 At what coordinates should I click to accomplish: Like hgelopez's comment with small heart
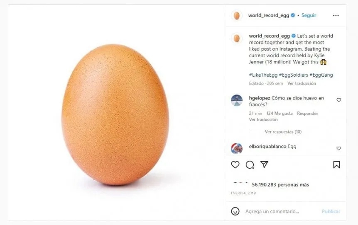pyautogui.click(x=339, y=100)
